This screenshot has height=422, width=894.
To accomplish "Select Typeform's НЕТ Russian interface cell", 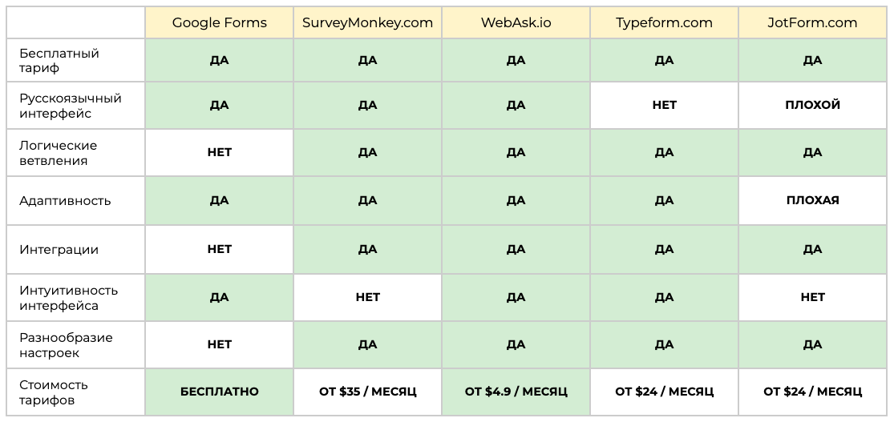I will [664, 105].
